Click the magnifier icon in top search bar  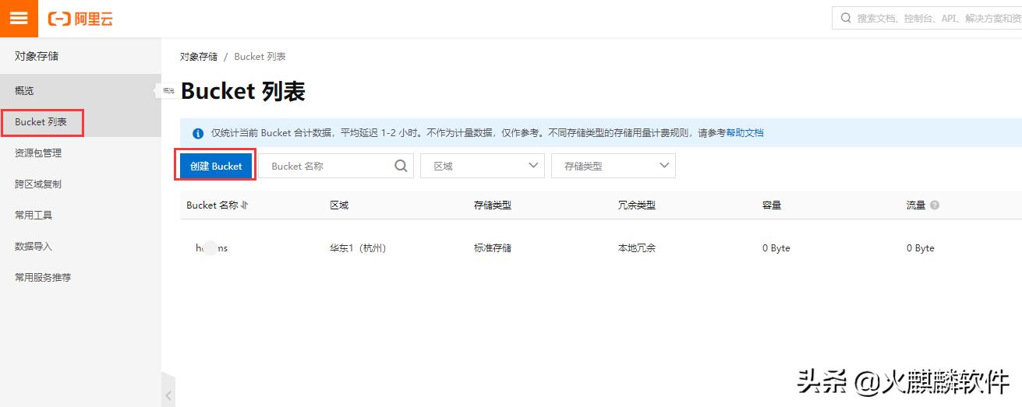pyautogui.click(x=846, y=17)
